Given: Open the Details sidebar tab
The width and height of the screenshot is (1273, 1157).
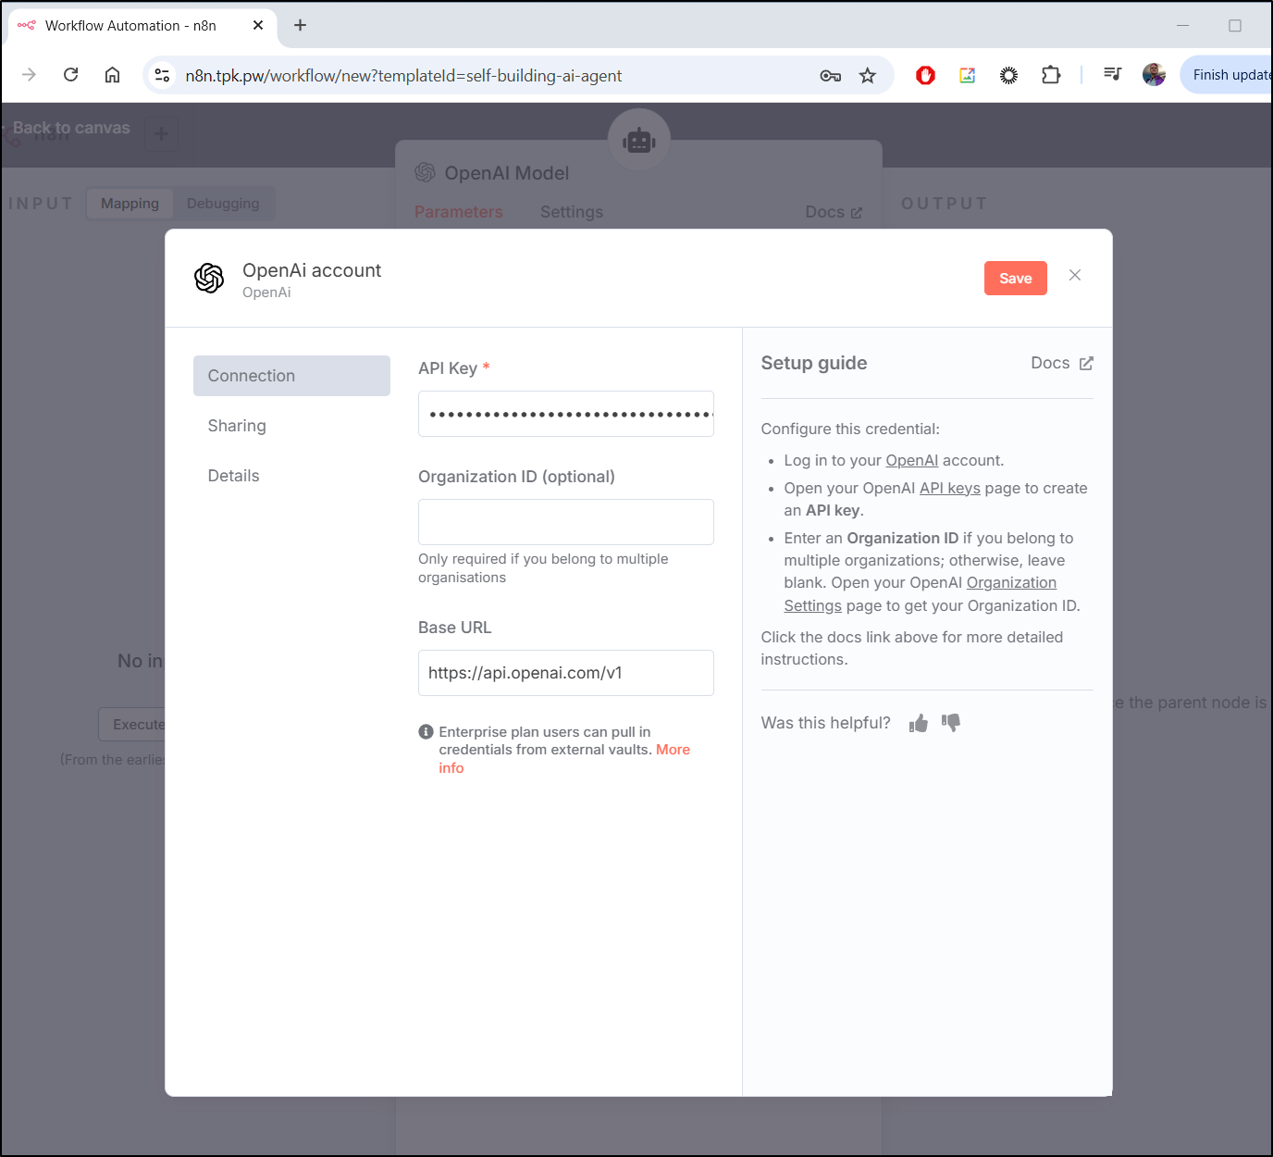Looking at the screenshot, I should pyautogui.click(x=233, y=476).
